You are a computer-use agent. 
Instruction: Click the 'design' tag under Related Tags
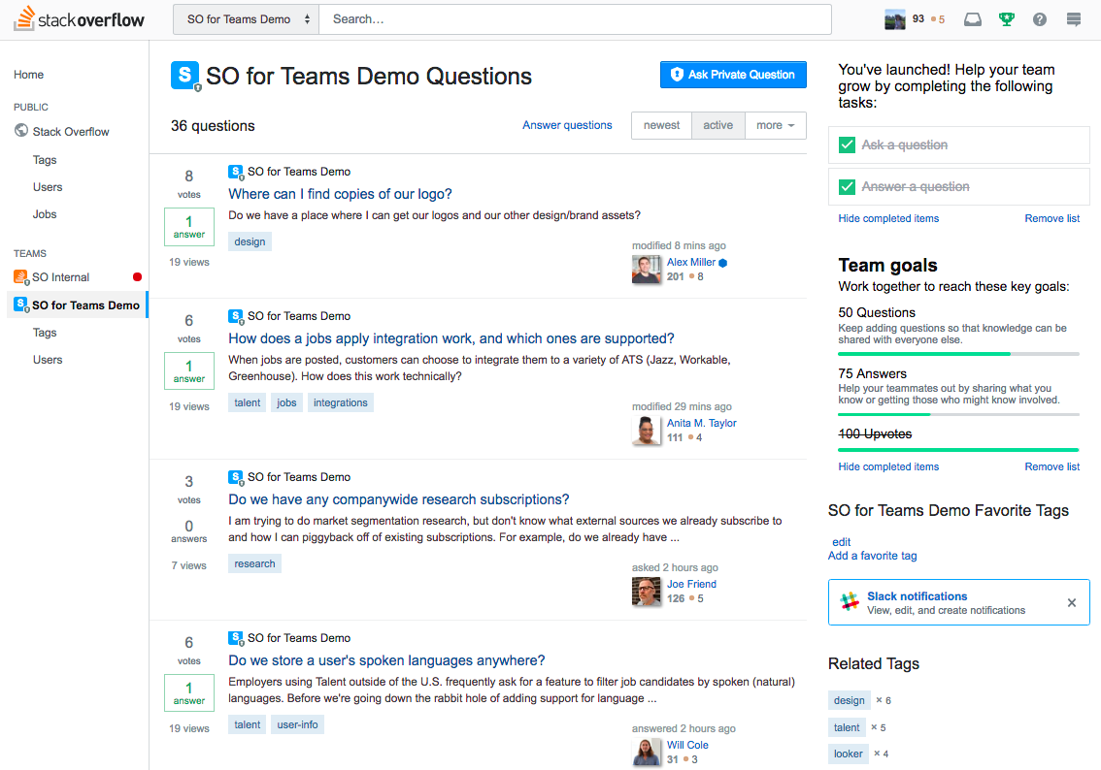coord(850,700)
